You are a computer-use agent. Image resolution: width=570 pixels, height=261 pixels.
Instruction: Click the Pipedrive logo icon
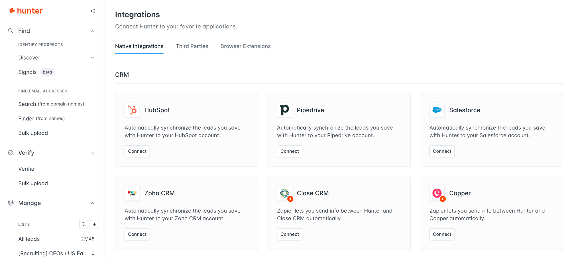(285, 110)
